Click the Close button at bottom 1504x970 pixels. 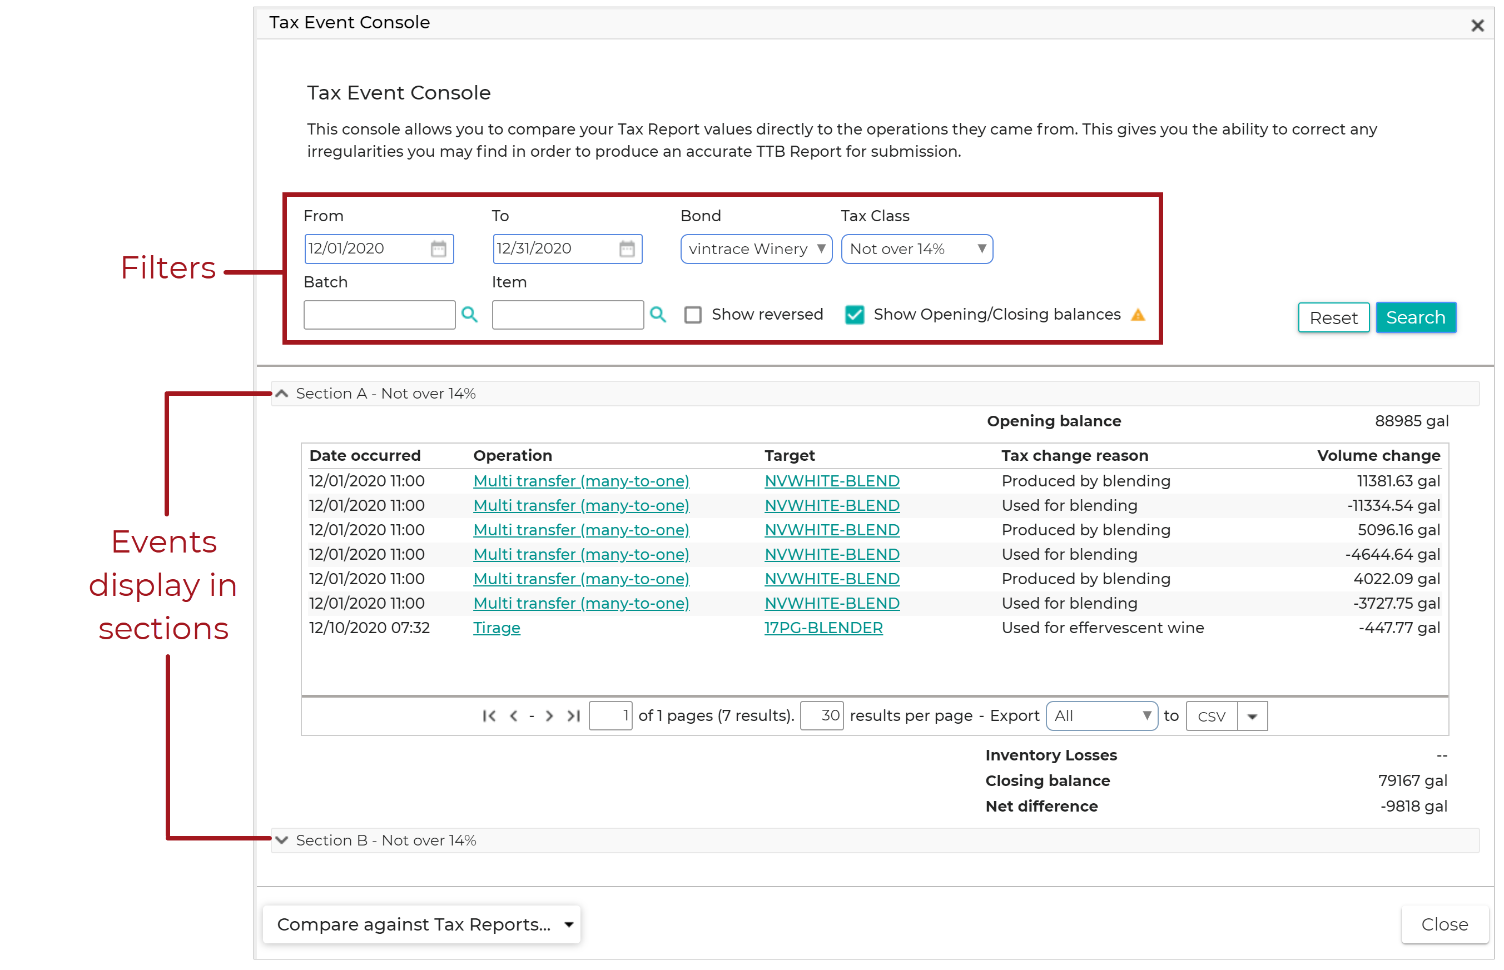point(1444,924)
